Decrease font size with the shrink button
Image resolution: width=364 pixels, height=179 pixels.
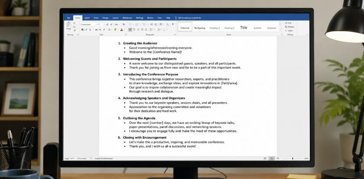pyautogui.click(x=111, y=25)
